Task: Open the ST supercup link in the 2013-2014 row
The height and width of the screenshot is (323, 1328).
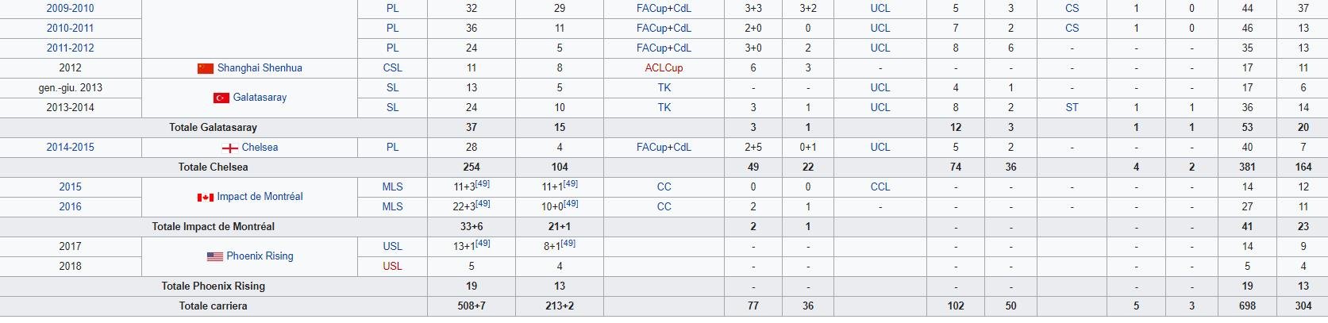Action: coord(1072,108)
